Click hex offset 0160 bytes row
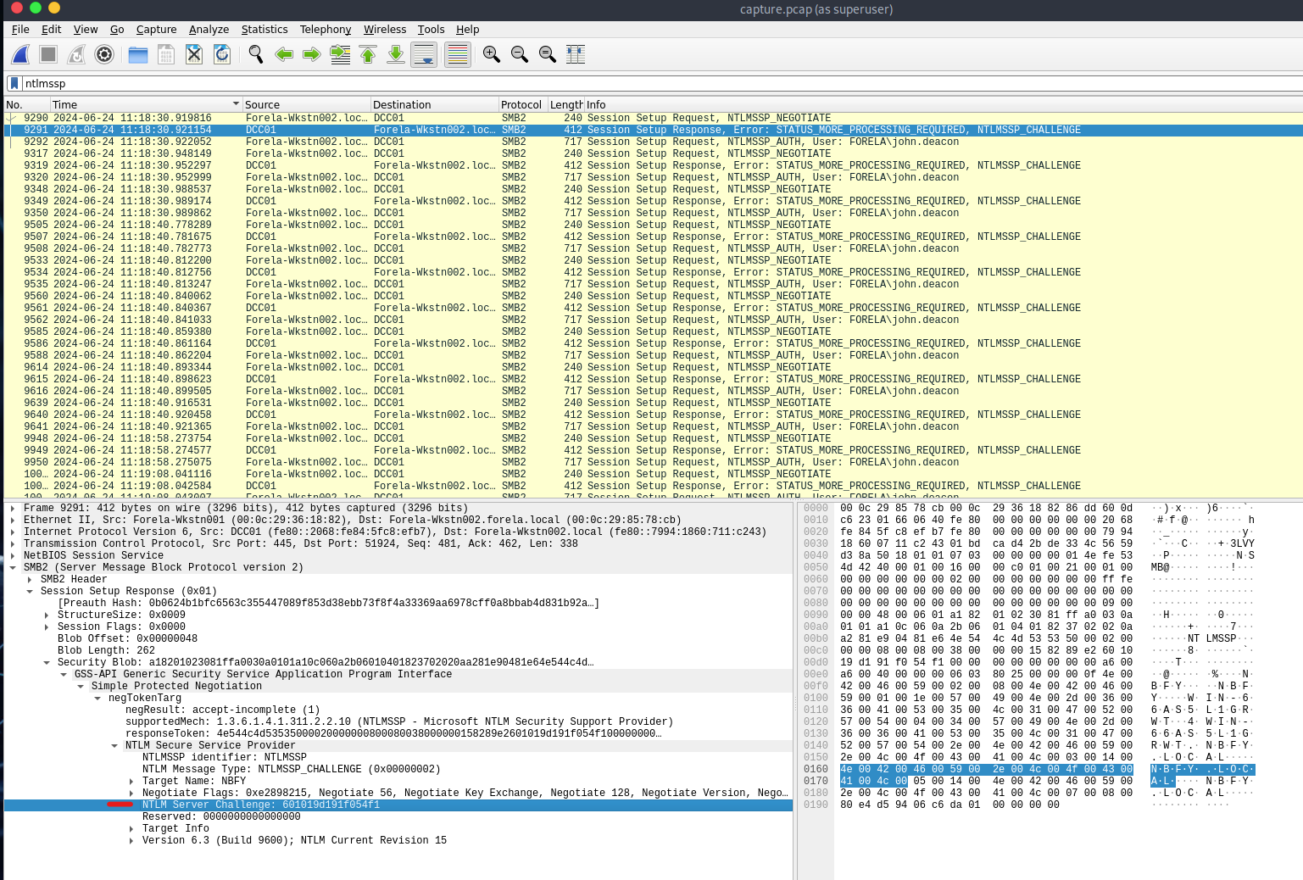The height and width of the screenshot is (880, 1303). (986, 769)
